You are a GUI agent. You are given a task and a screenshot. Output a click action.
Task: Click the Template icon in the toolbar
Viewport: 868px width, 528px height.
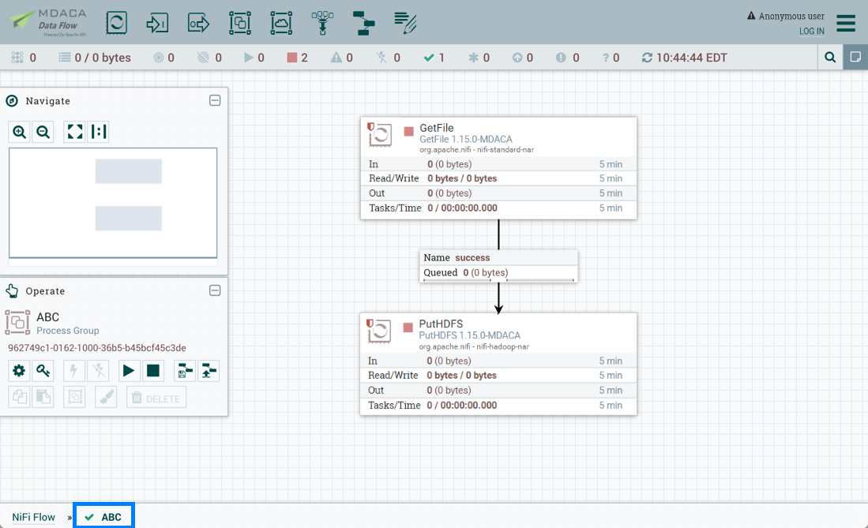363,23
